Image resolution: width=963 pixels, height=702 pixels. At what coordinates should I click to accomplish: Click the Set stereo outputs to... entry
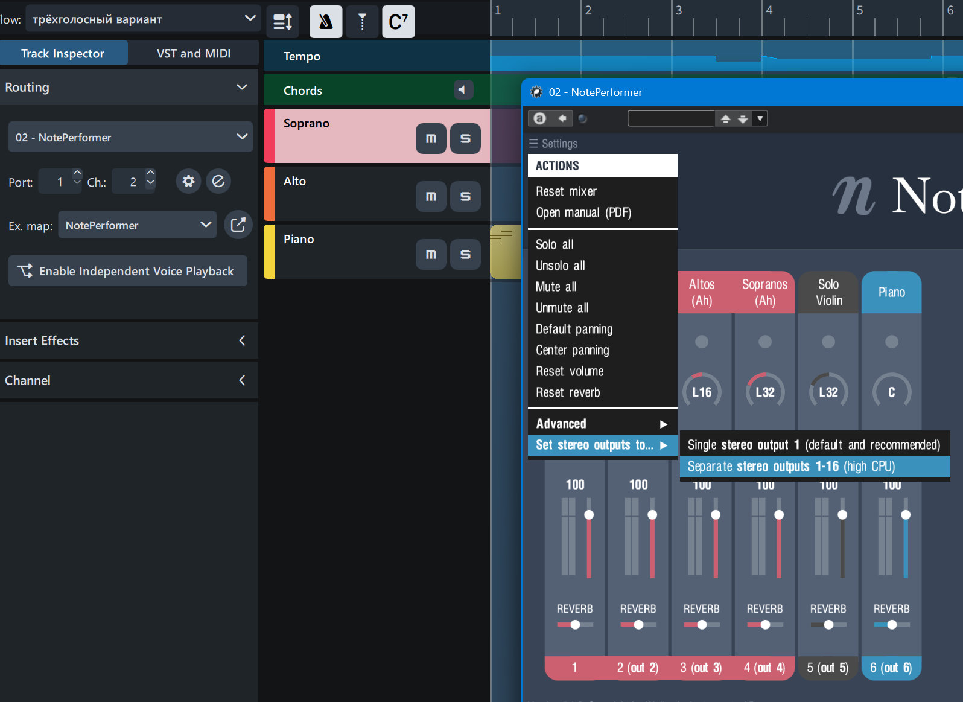(603, 445)
